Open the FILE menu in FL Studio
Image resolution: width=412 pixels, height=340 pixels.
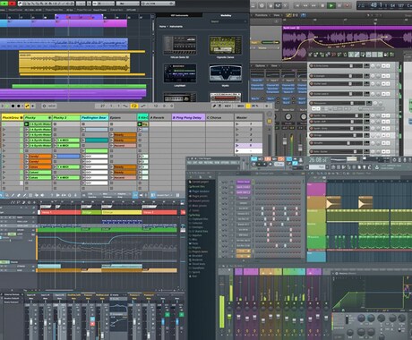(189, 163)
